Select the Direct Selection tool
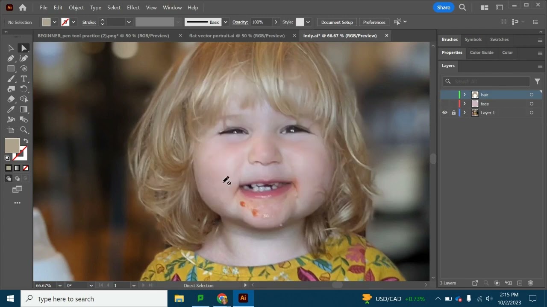Screen dimensions: 547x307 24,48
